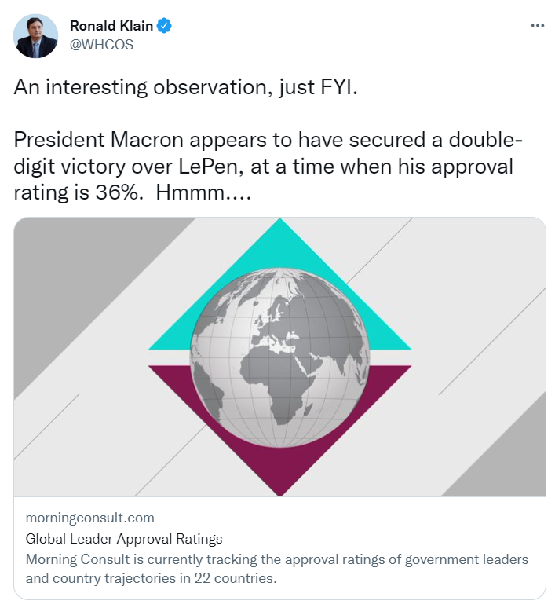Click the 'approval rating' phrase in tweet text
555x608 pixels.
point(463,167)
